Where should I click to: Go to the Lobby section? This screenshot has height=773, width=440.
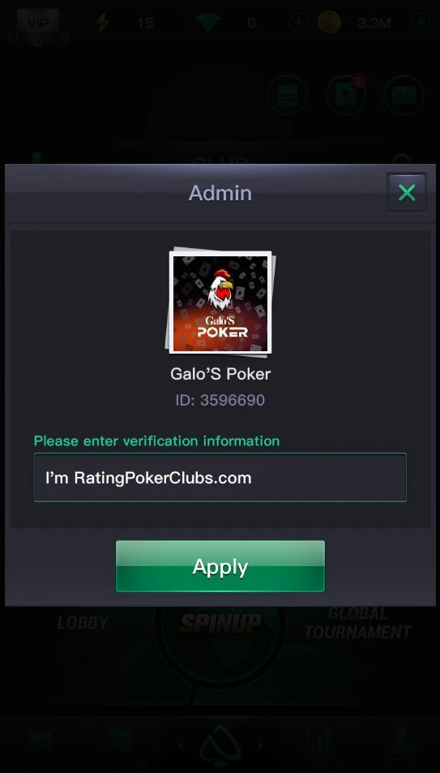click(x=83, y=623)
